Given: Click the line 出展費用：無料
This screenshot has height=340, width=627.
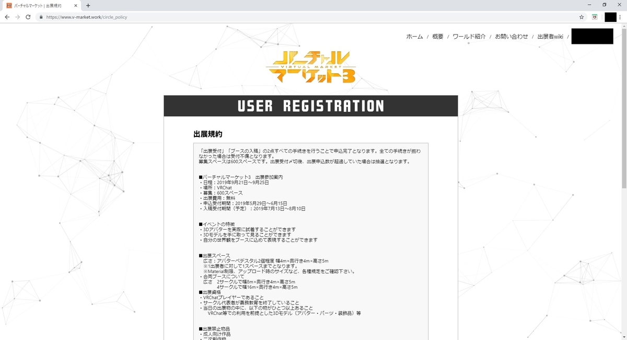Looking at the screenshot, I should tap(217, 198).
